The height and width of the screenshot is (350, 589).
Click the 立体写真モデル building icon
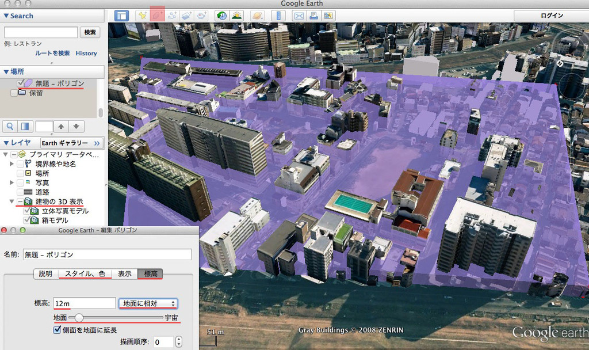[35, 211]
